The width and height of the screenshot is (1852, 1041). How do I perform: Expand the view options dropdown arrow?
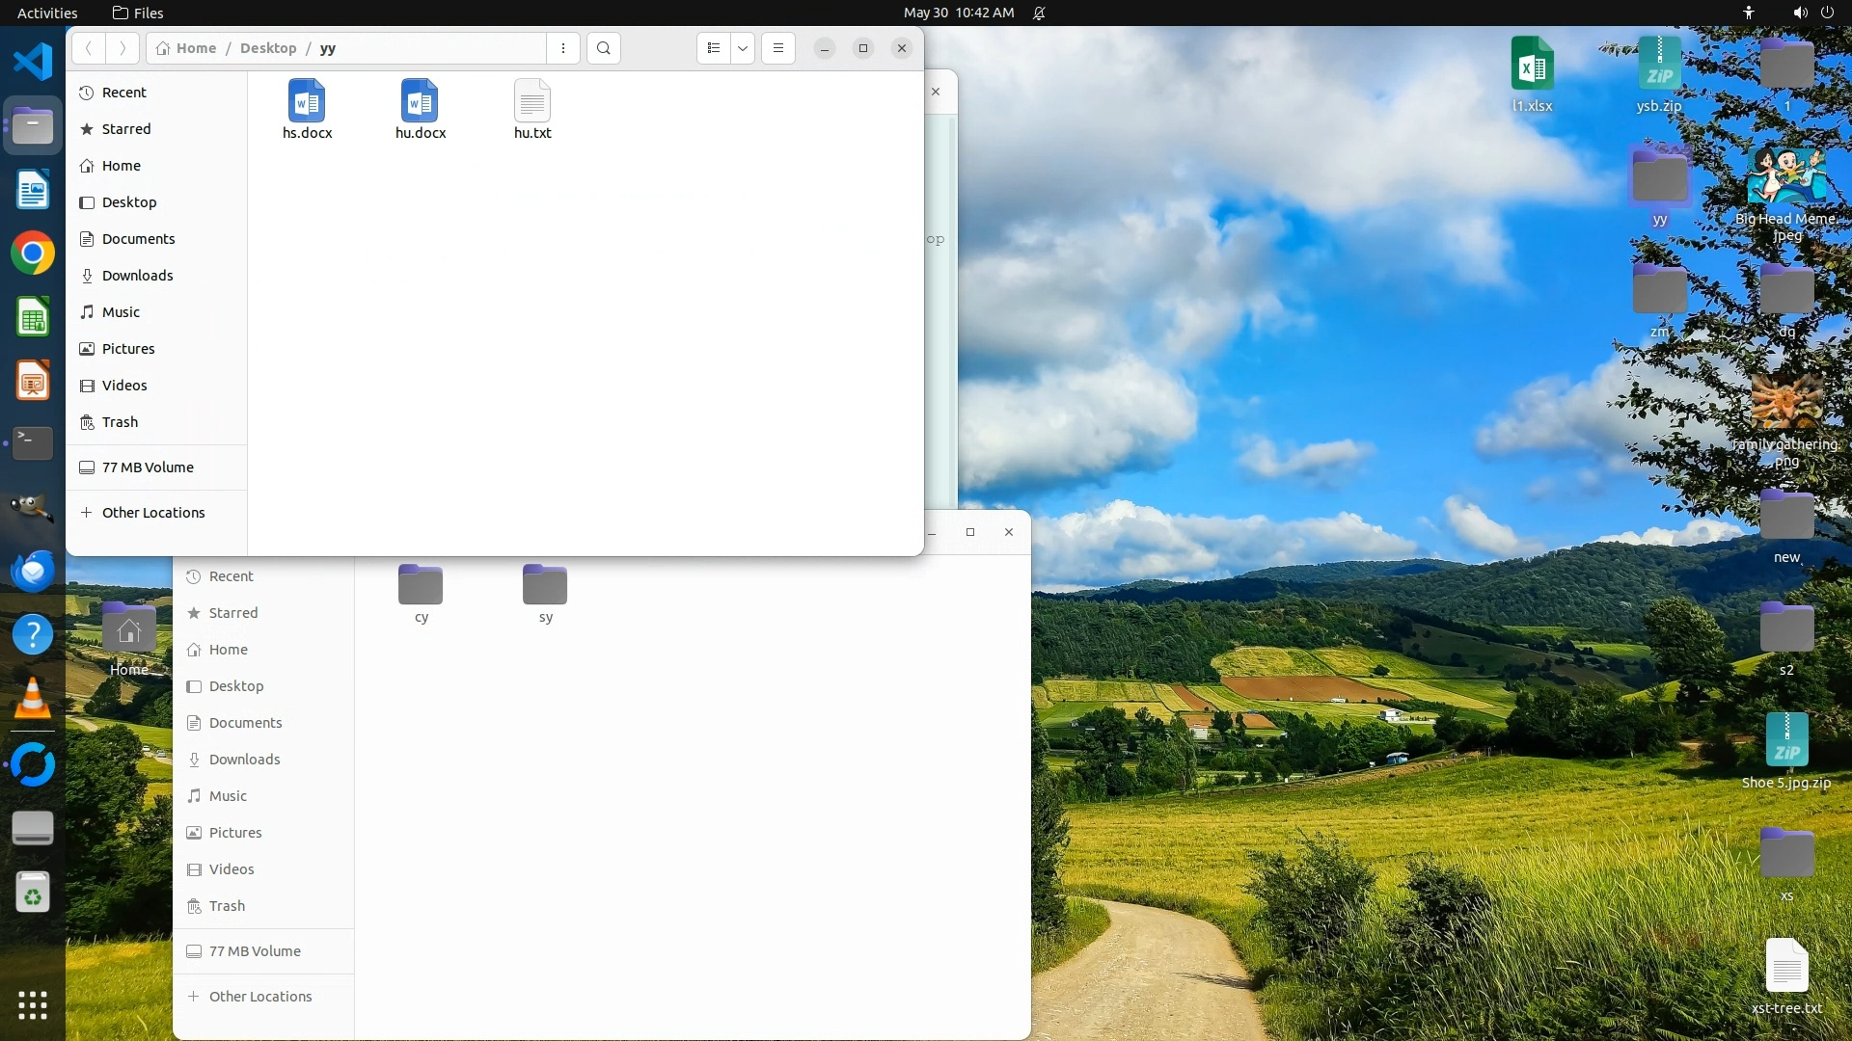point(743,48)
